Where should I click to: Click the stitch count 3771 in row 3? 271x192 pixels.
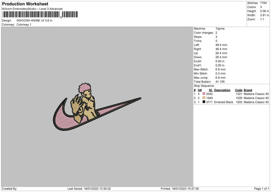click(x=210, y=102)
